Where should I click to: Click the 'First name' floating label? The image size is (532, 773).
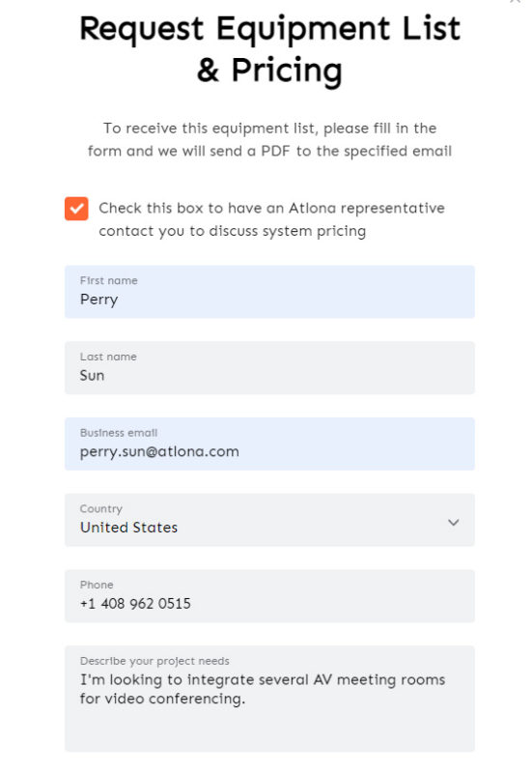coord(109,280)
